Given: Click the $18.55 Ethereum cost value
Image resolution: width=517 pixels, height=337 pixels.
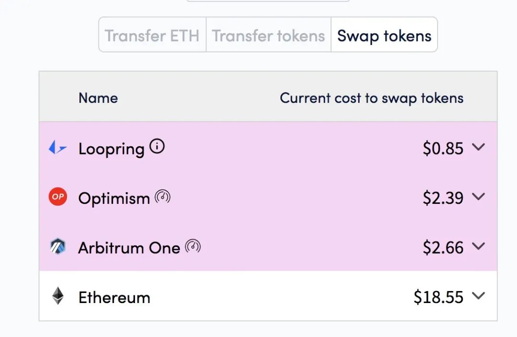Looking at the screenshot, I should (438, 297).
